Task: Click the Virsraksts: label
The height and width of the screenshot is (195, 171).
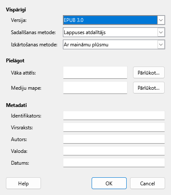Action: 22,128
